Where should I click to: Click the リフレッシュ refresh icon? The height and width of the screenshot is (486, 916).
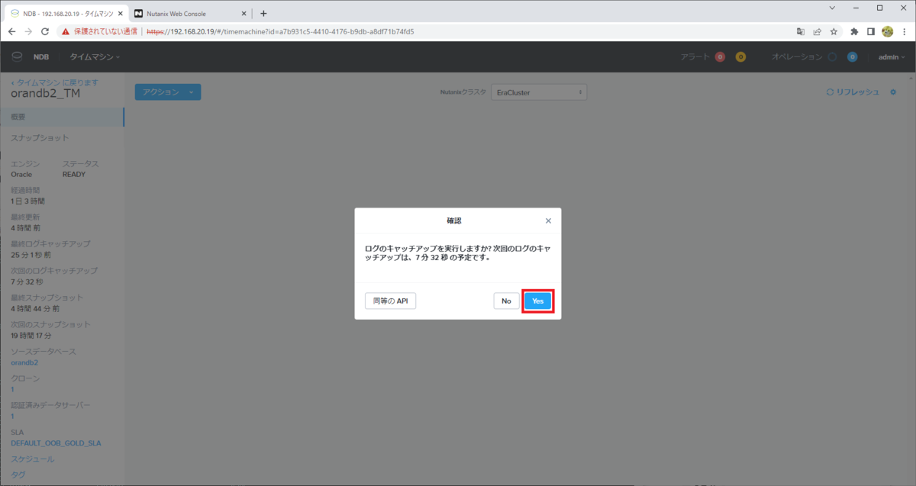(831, 92)
